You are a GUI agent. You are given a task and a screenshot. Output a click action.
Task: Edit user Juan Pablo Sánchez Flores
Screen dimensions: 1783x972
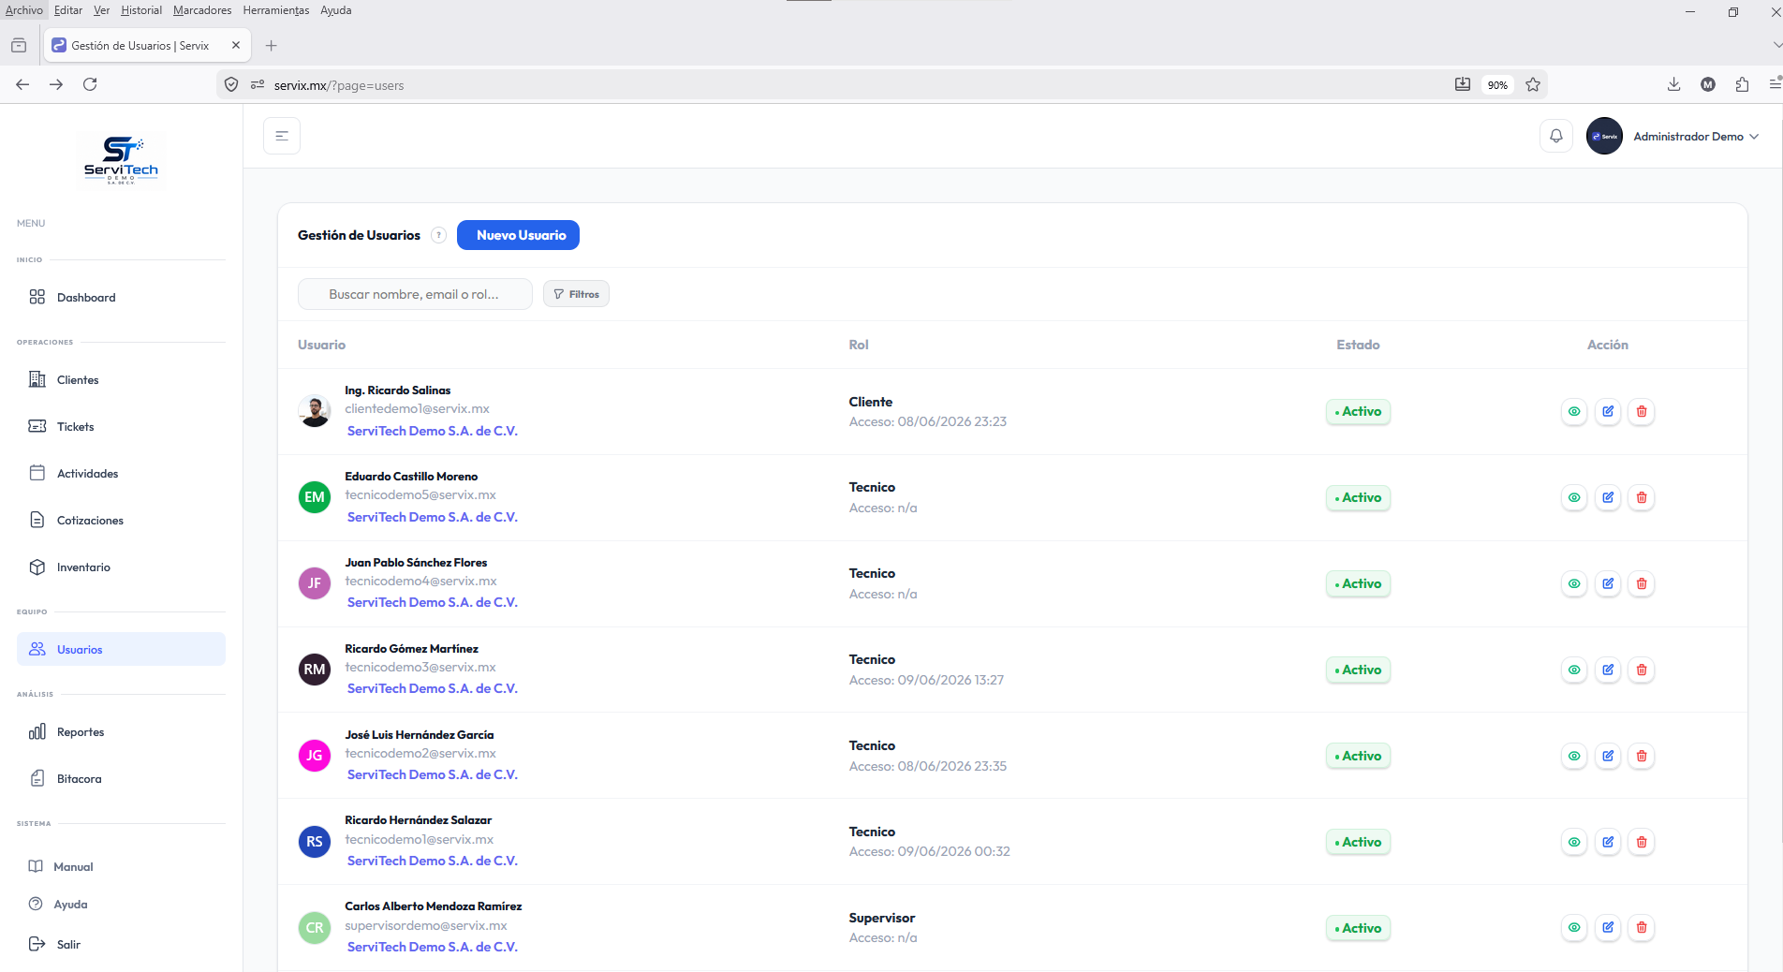[1608, 583]
